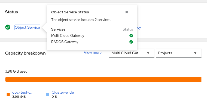Click the 3.98 GiB used text
The width and height of the screenshot is (207, 107).
tap(16, 72)
